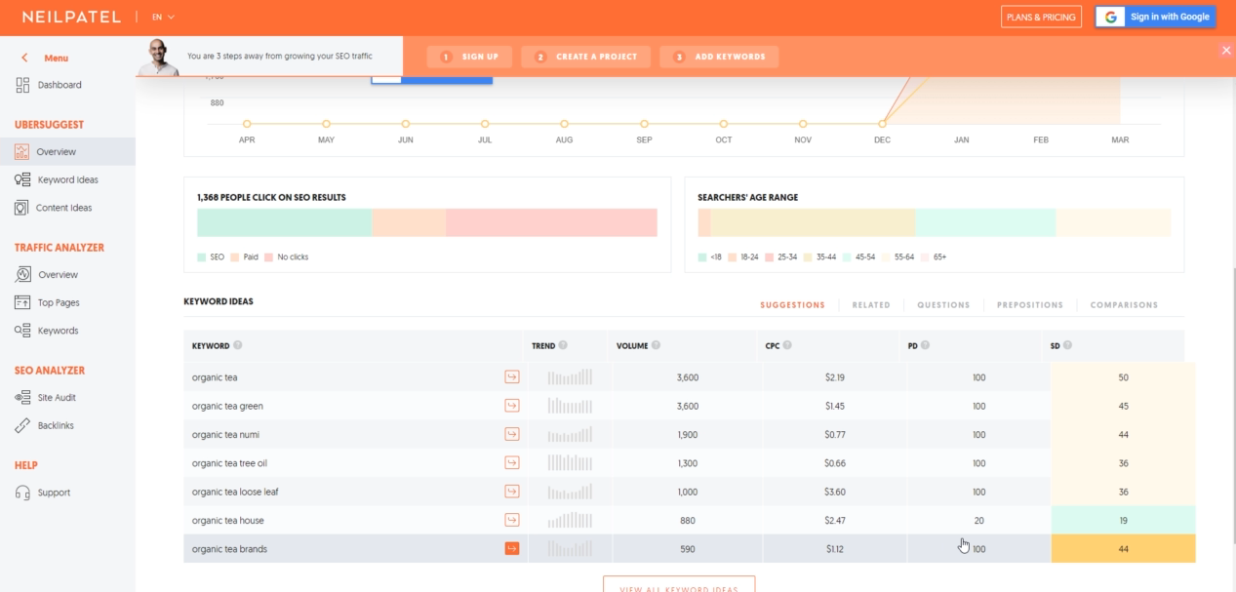Screen dimensions: 1236x592
Task: Open Top Pages sidebar icon
Action: coord(22,302)
